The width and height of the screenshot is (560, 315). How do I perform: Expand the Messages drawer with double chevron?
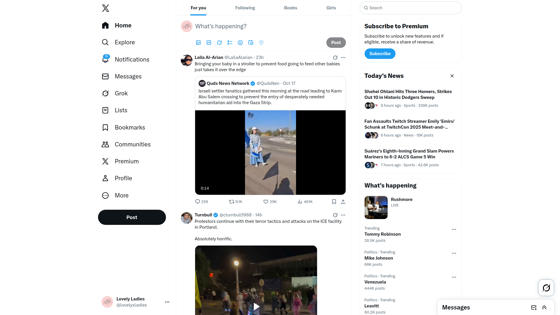point(544,307)
